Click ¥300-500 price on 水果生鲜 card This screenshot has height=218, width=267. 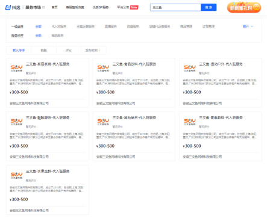click(19, 199)
